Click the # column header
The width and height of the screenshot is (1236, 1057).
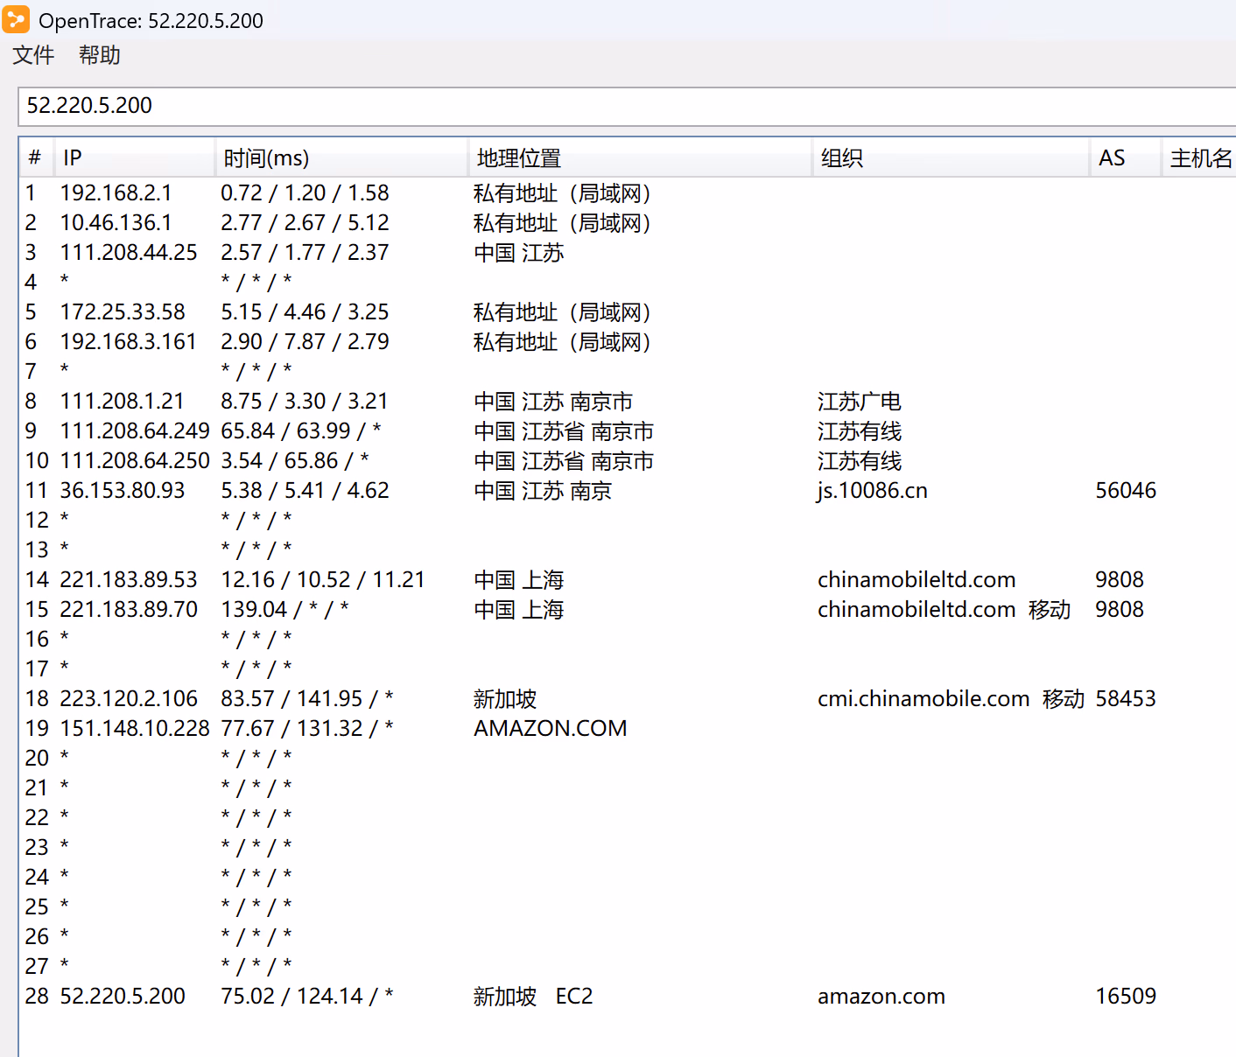(x=34, y=158)
